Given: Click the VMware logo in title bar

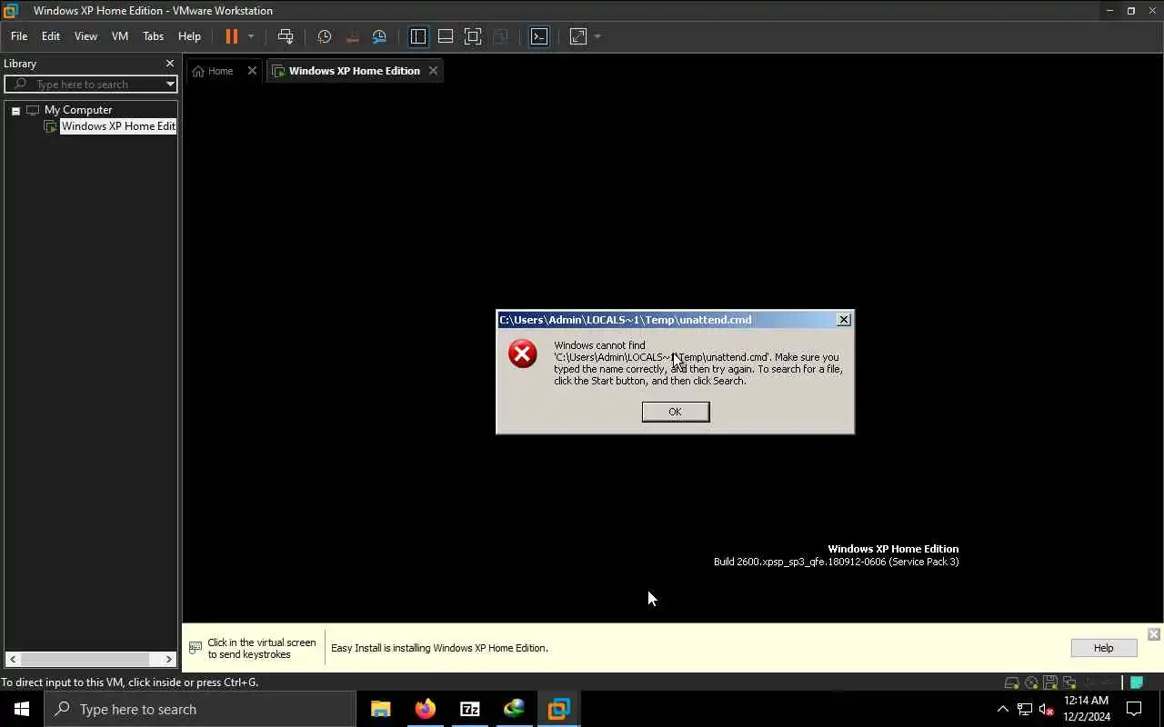Looking at the screenshot, I should (11, 11).
